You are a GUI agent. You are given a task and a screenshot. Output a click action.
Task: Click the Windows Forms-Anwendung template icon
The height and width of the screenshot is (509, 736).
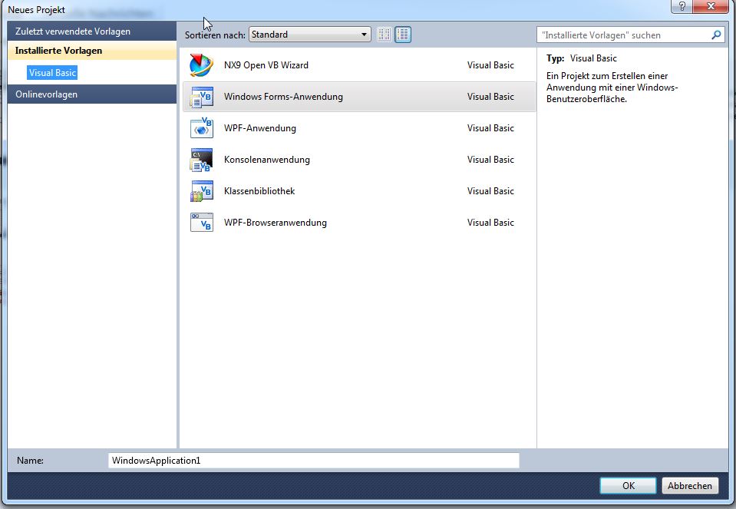coord(201,97)
